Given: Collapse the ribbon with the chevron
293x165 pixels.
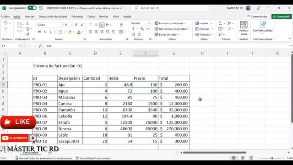Looking at the screenshot, I should click(290, 38).
